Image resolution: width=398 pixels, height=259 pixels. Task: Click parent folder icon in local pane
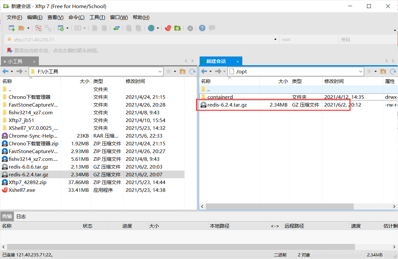[183, 71]
